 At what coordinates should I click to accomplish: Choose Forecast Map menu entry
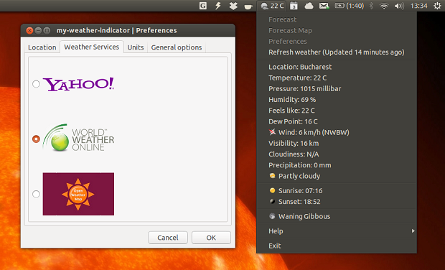(337, 30)
